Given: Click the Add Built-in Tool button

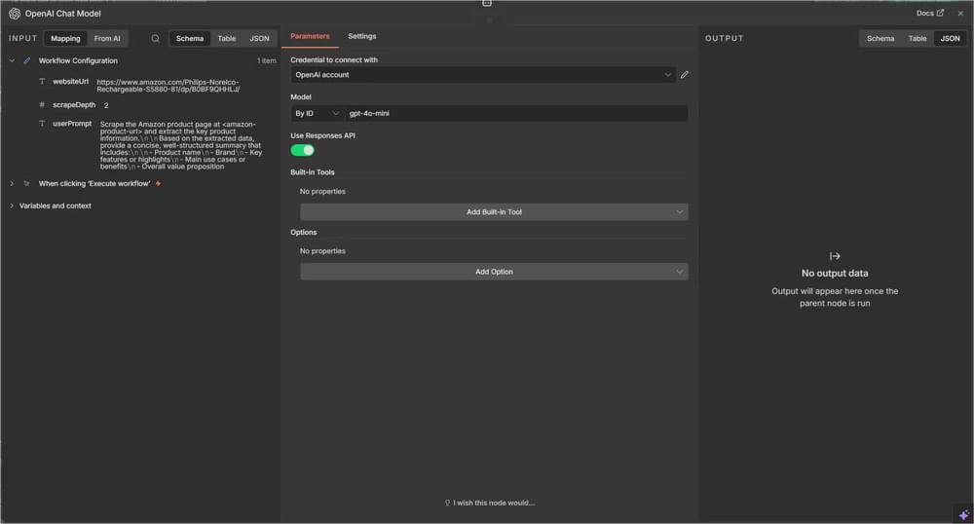Looking at the screenshot, I should coord(494,211).
